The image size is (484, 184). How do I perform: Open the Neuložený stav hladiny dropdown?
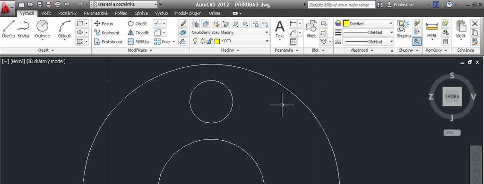230,32
